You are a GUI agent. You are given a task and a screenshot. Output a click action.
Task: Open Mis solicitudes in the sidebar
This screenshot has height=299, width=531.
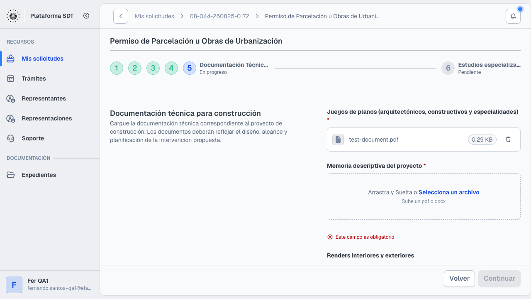pos(50,59)
